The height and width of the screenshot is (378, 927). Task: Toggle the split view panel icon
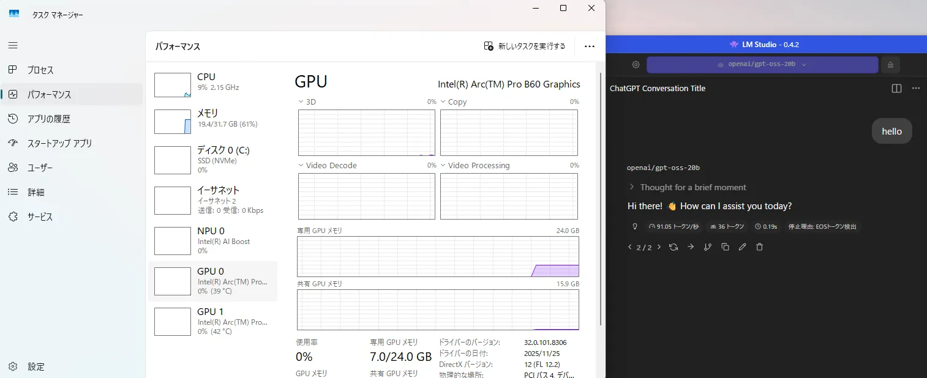click(896, 89)
